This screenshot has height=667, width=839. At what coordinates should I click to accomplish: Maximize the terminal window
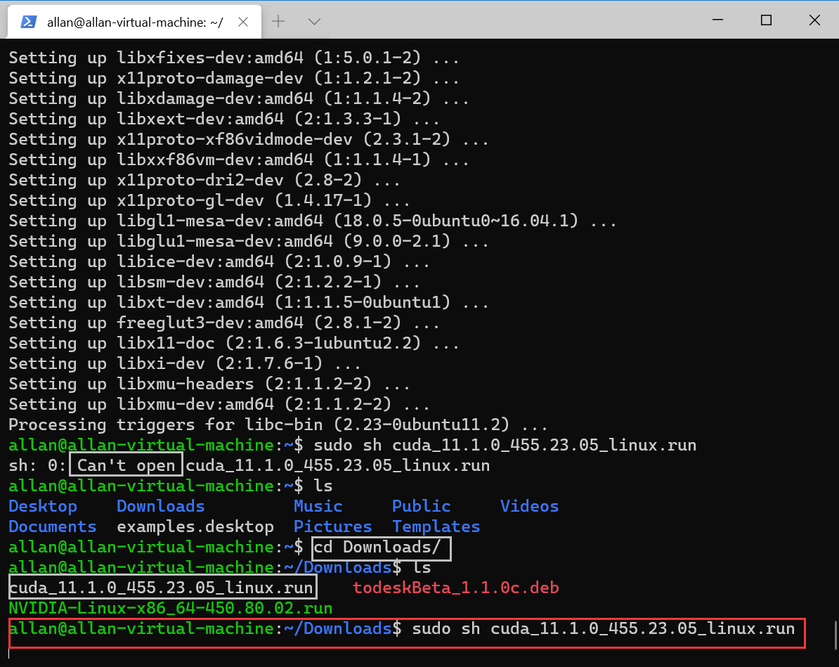pyautogui.click(x=766, y=20)
